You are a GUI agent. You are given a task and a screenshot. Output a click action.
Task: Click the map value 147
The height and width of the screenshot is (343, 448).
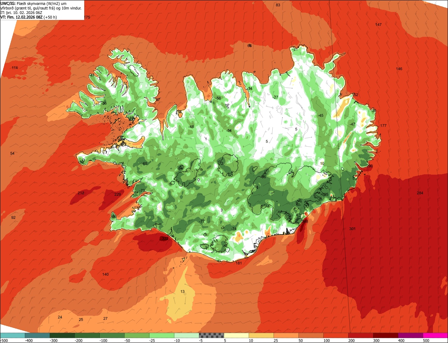click(x=378, y=25)
